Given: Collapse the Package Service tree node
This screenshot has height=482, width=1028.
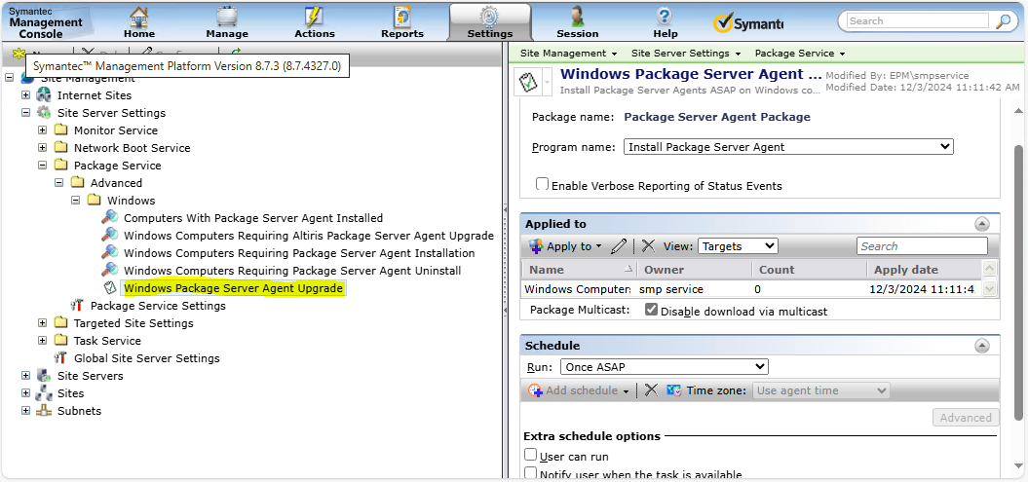Looking at the screenshot, I should (x=43, y=166).
